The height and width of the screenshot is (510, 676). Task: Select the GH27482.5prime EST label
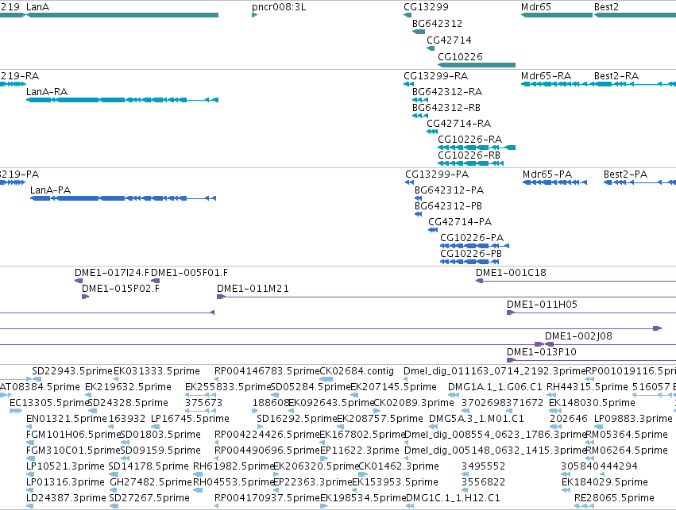(x=151, y=483)
